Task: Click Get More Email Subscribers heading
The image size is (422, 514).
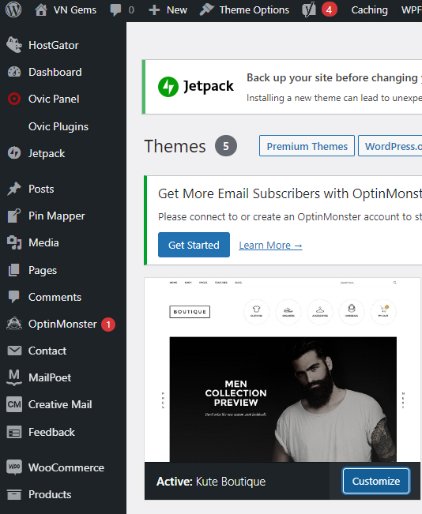Action: 290,193
